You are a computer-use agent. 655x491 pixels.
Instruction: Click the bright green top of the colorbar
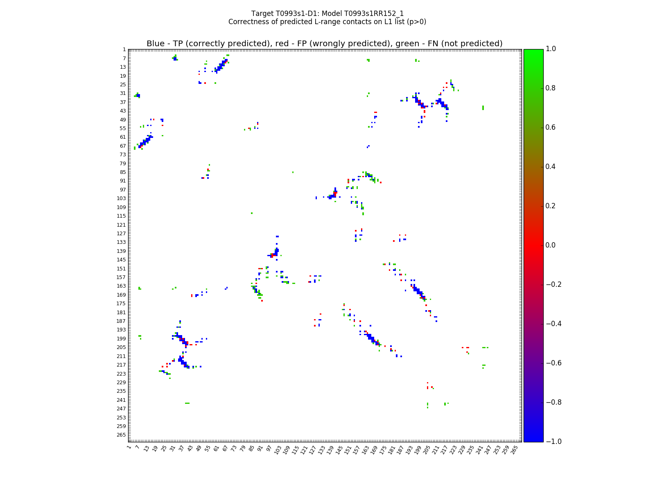(x=533, y=51)
